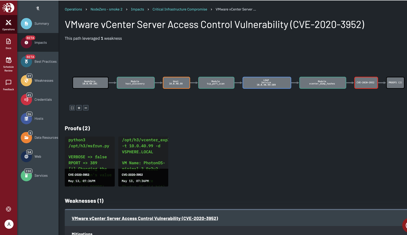
Task: Select the Credentials section icon
Action: (26, 99)
